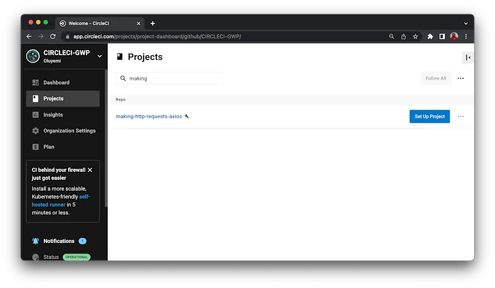The image size is (495, 288).
Task: Click the wrench icon beside making-http-requests-axios
Action: pyautogui.click(x=187, y=116)
